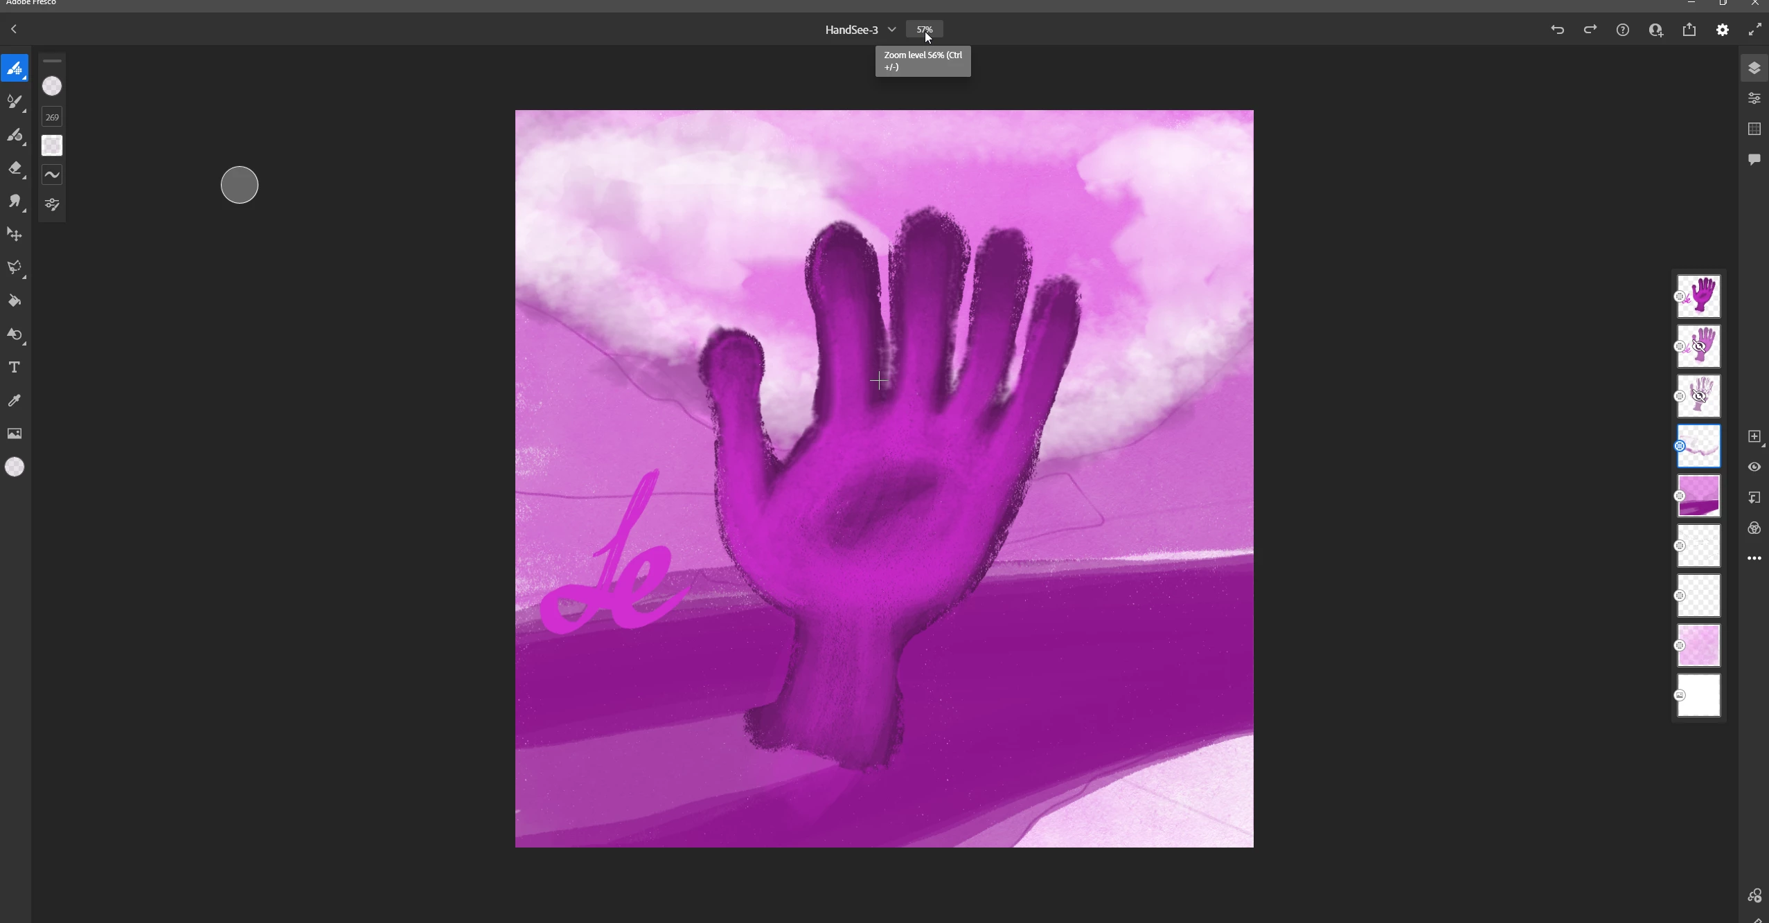Screen dimensions: 1769x923
Task: Open the bottom-left color swatch picker
Action: [15, 467]
